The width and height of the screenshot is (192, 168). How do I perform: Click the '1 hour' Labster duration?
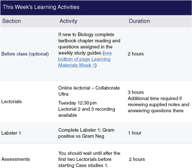(135, 133)
